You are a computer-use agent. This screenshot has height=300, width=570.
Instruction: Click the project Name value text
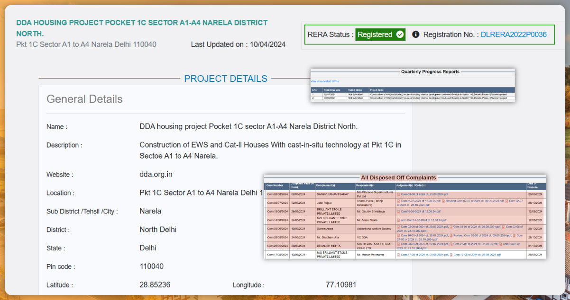pos(248,127)
